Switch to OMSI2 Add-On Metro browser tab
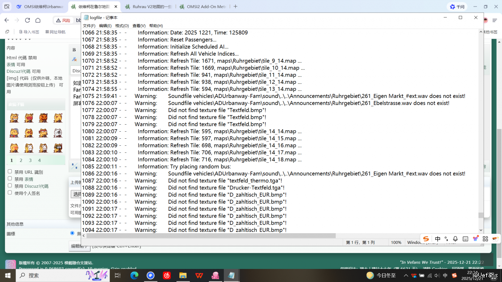This screenshot has height=282, width=502. [x=203, y=7]
